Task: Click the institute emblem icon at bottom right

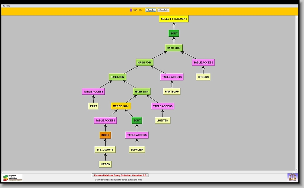Action: [x=292, y=177]
